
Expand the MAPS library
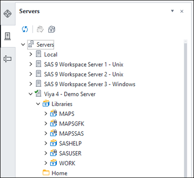[46, 114]
